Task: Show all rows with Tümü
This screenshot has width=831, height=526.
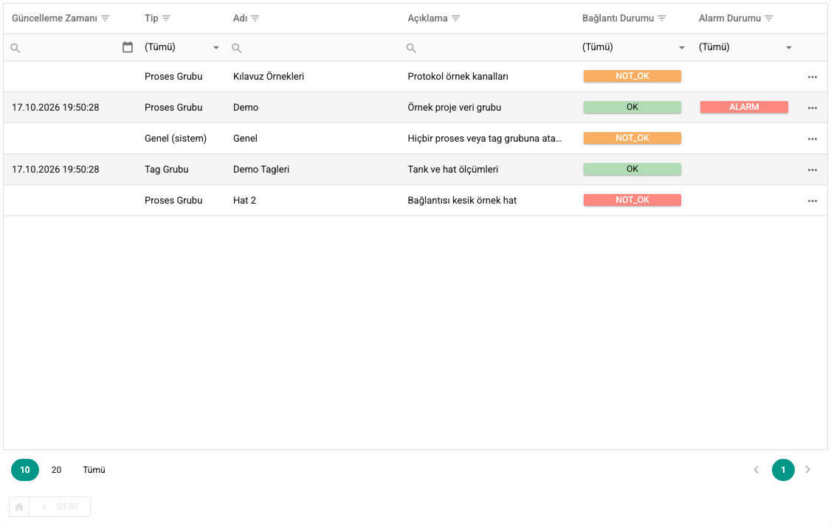Action: point(94,470)
